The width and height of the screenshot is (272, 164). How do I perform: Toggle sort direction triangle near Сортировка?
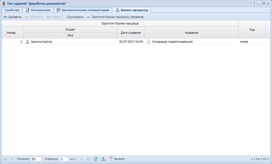[88, 17]
